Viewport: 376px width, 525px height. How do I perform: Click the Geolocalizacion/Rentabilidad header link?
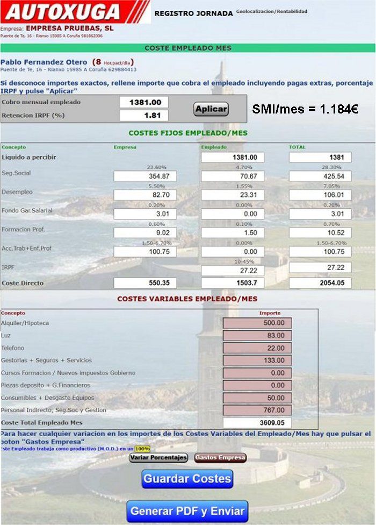[x=272, y=11]
